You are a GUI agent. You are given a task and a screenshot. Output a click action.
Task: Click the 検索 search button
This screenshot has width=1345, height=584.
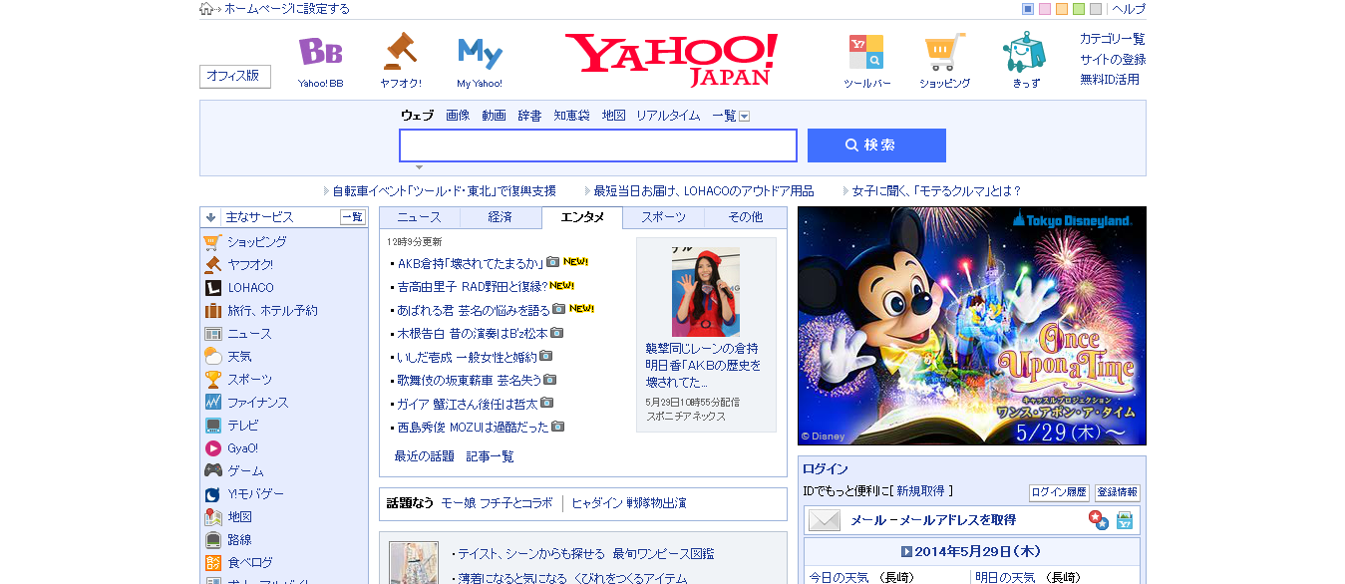coord(876,146)
